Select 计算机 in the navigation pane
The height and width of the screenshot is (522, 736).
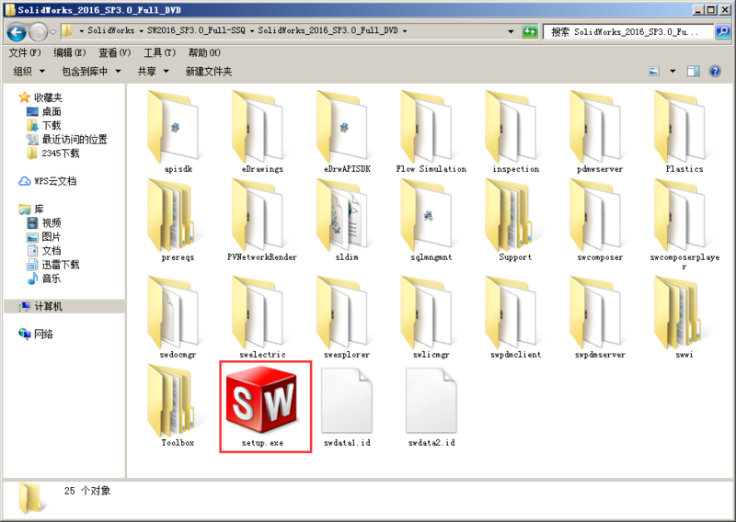coord(48,306)
